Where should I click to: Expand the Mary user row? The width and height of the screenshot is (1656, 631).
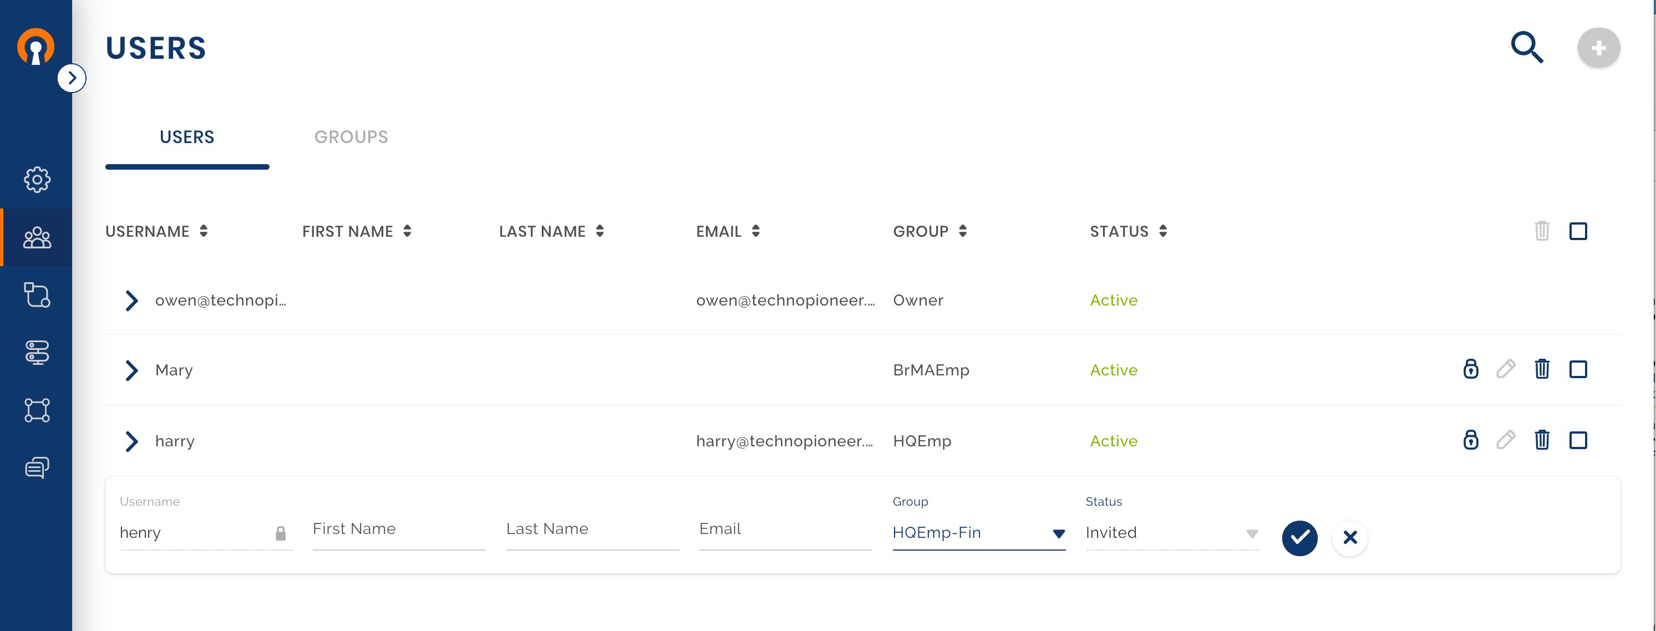pos(132,369)
